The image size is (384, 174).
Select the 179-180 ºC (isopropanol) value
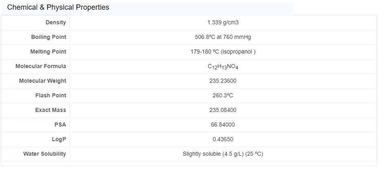[223, 52]
